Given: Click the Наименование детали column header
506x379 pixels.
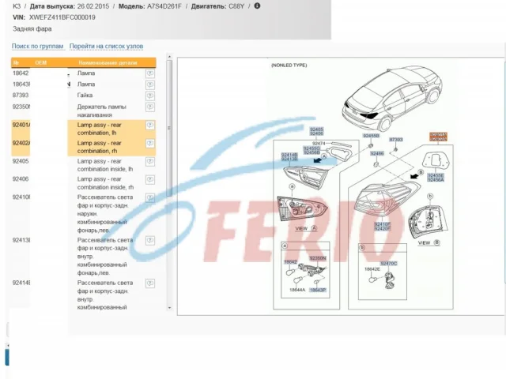Looking at the screenshot, I should (x=107, y=62).
